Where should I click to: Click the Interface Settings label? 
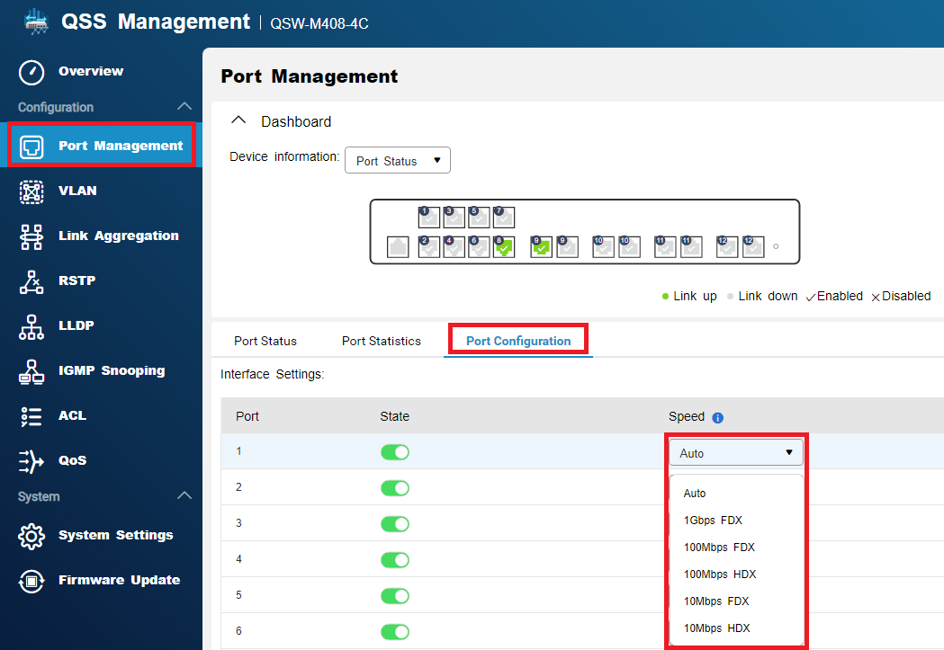pos(272,374)
